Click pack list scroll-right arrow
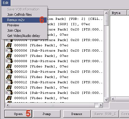The width and height of the screenshot is (129, 119). coord(101,105)
